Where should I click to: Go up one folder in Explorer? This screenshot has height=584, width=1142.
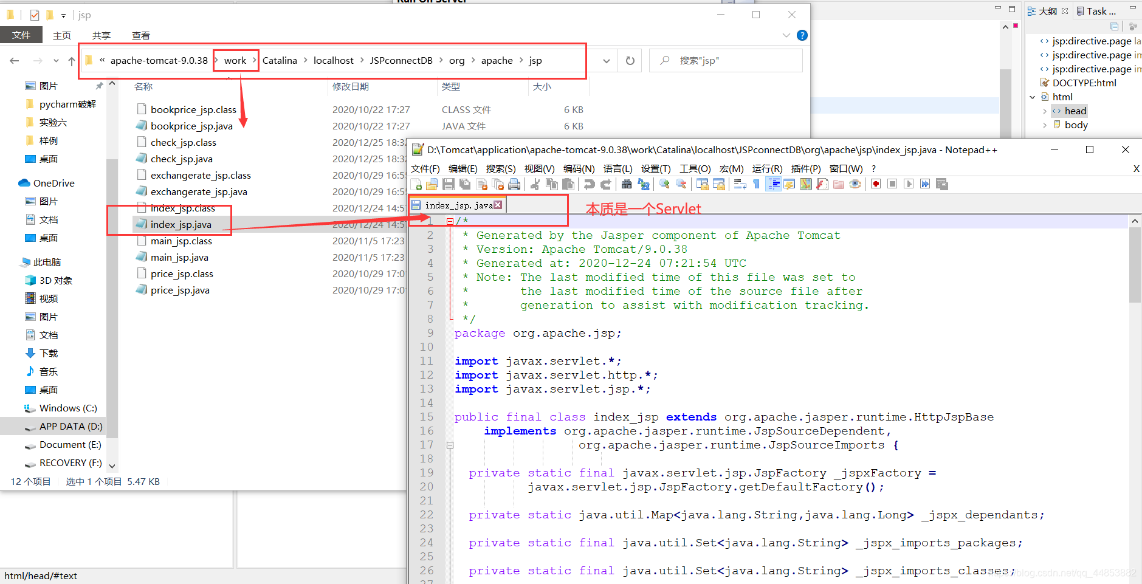(x=72, y=61)
